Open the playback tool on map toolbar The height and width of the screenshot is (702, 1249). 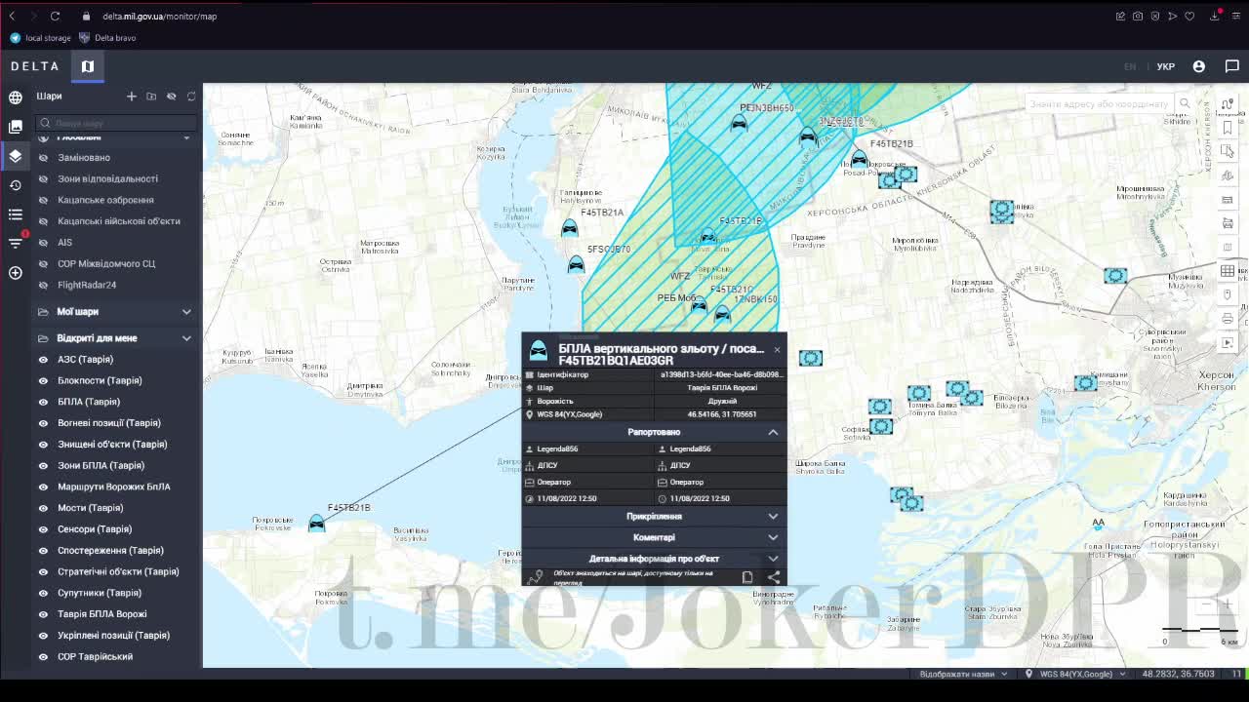coord(1228,342)
